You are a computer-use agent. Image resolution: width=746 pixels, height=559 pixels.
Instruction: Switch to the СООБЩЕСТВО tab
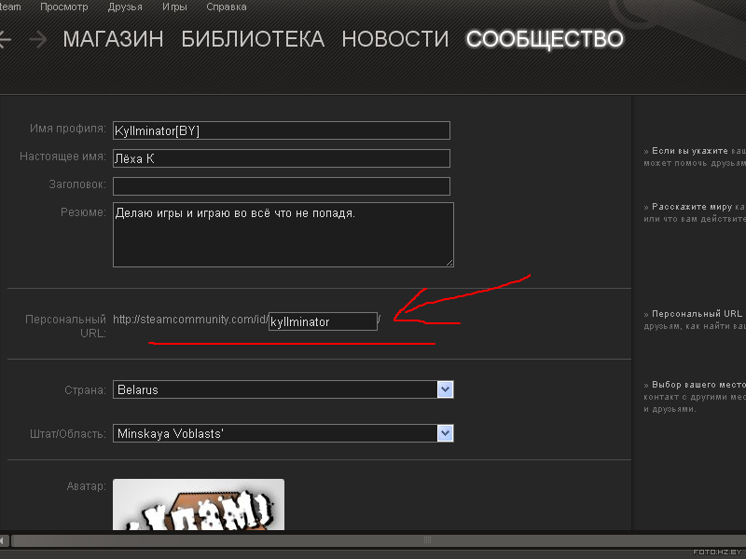545,39
